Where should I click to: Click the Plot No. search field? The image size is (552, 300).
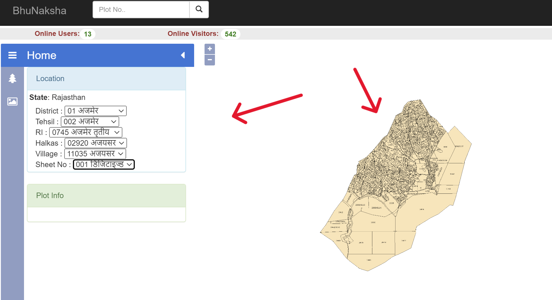pos(141,10)
